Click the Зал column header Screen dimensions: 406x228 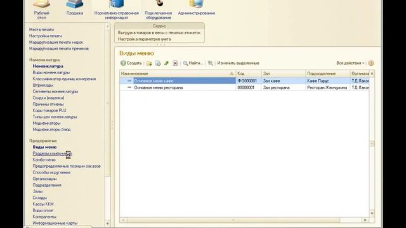(x=284, y=73)
